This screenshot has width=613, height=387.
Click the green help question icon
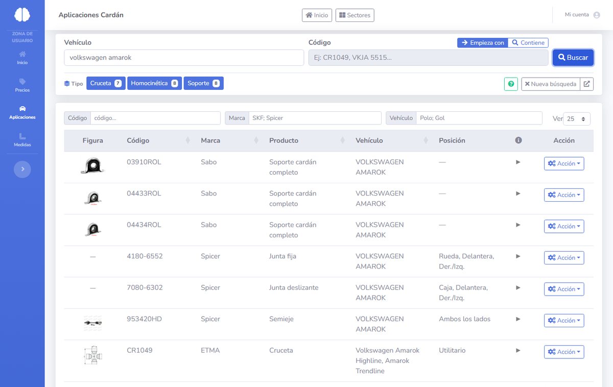511,84
